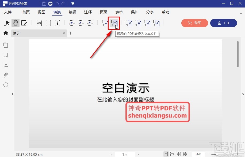Screen dimensions: 245x157
Task: Enable two-page view layout
Action: tap(179, 154)
